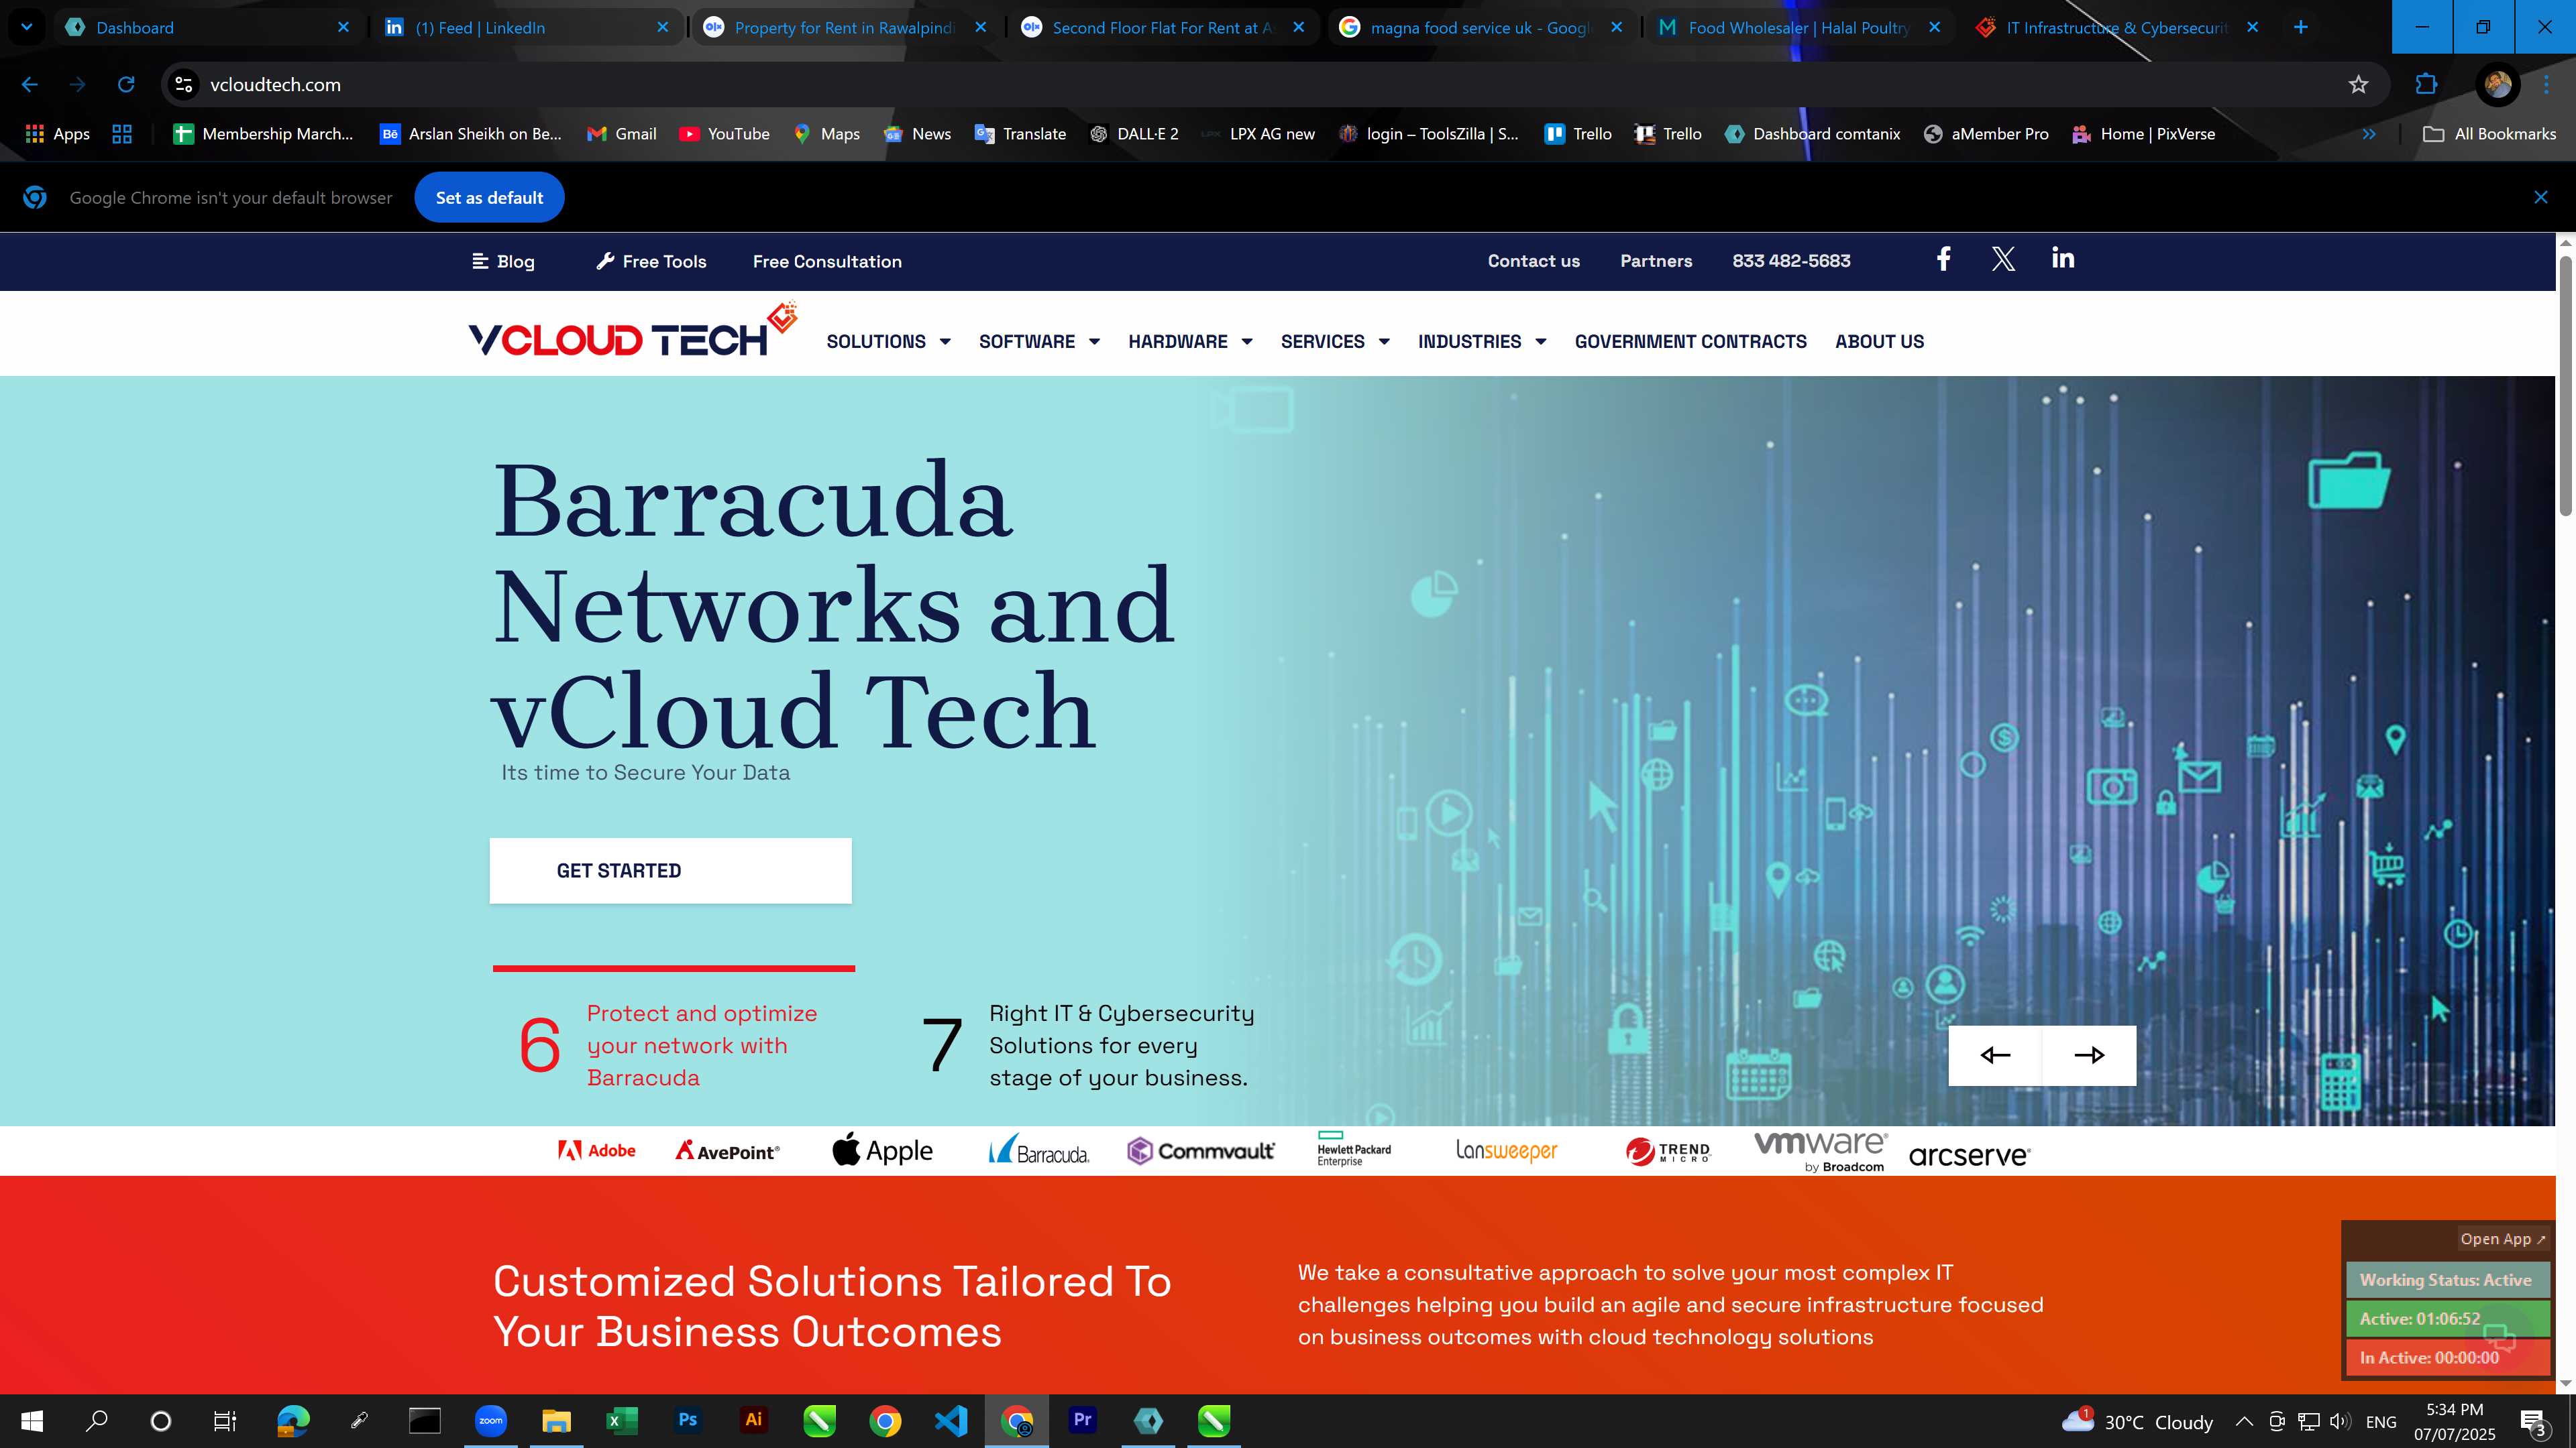The image size is (2576, 1448).
Task: Show hidden system tray icons
Action: click(x=2243, y=1421)
